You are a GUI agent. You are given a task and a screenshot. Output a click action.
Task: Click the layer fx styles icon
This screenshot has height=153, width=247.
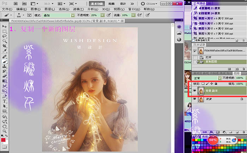point(211,132)
